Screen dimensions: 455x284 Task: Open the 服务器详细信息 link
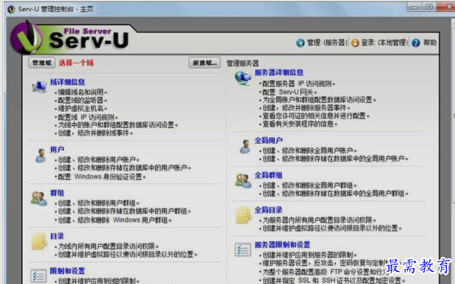[279, 73]
